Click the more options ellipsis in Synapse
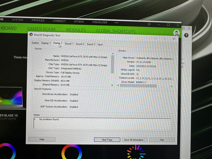This screenshot has width=212, height=159. [116, 23]
